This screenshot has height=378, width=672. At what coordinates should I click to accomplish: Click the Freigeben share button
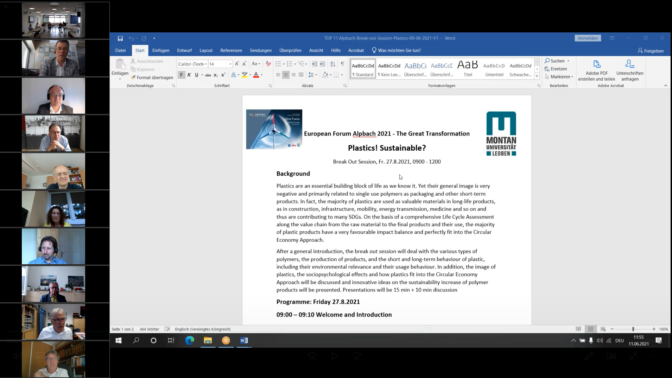pyautogui.click(x=651, y=51)
